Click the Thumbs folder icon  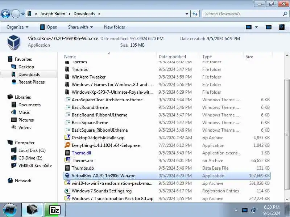tap(67, 69)
